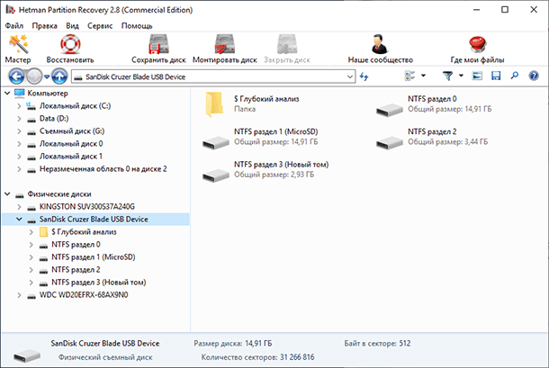Open help with the question mark icon

pyautogui.click(x=534, y=76)
